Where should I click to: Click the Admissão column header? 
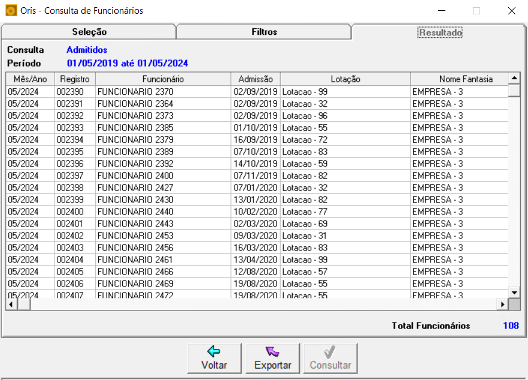point(256,79)
